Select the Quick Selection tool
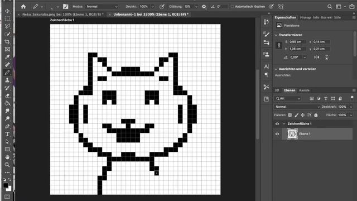The width and height of the screenshot is (357, 201). pos(7,34)
